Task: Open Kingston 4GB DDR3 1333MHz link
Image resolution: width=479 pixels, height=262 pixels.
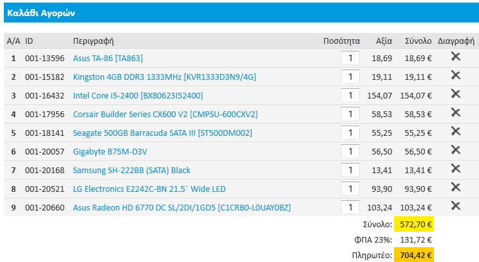Action: 164,77
